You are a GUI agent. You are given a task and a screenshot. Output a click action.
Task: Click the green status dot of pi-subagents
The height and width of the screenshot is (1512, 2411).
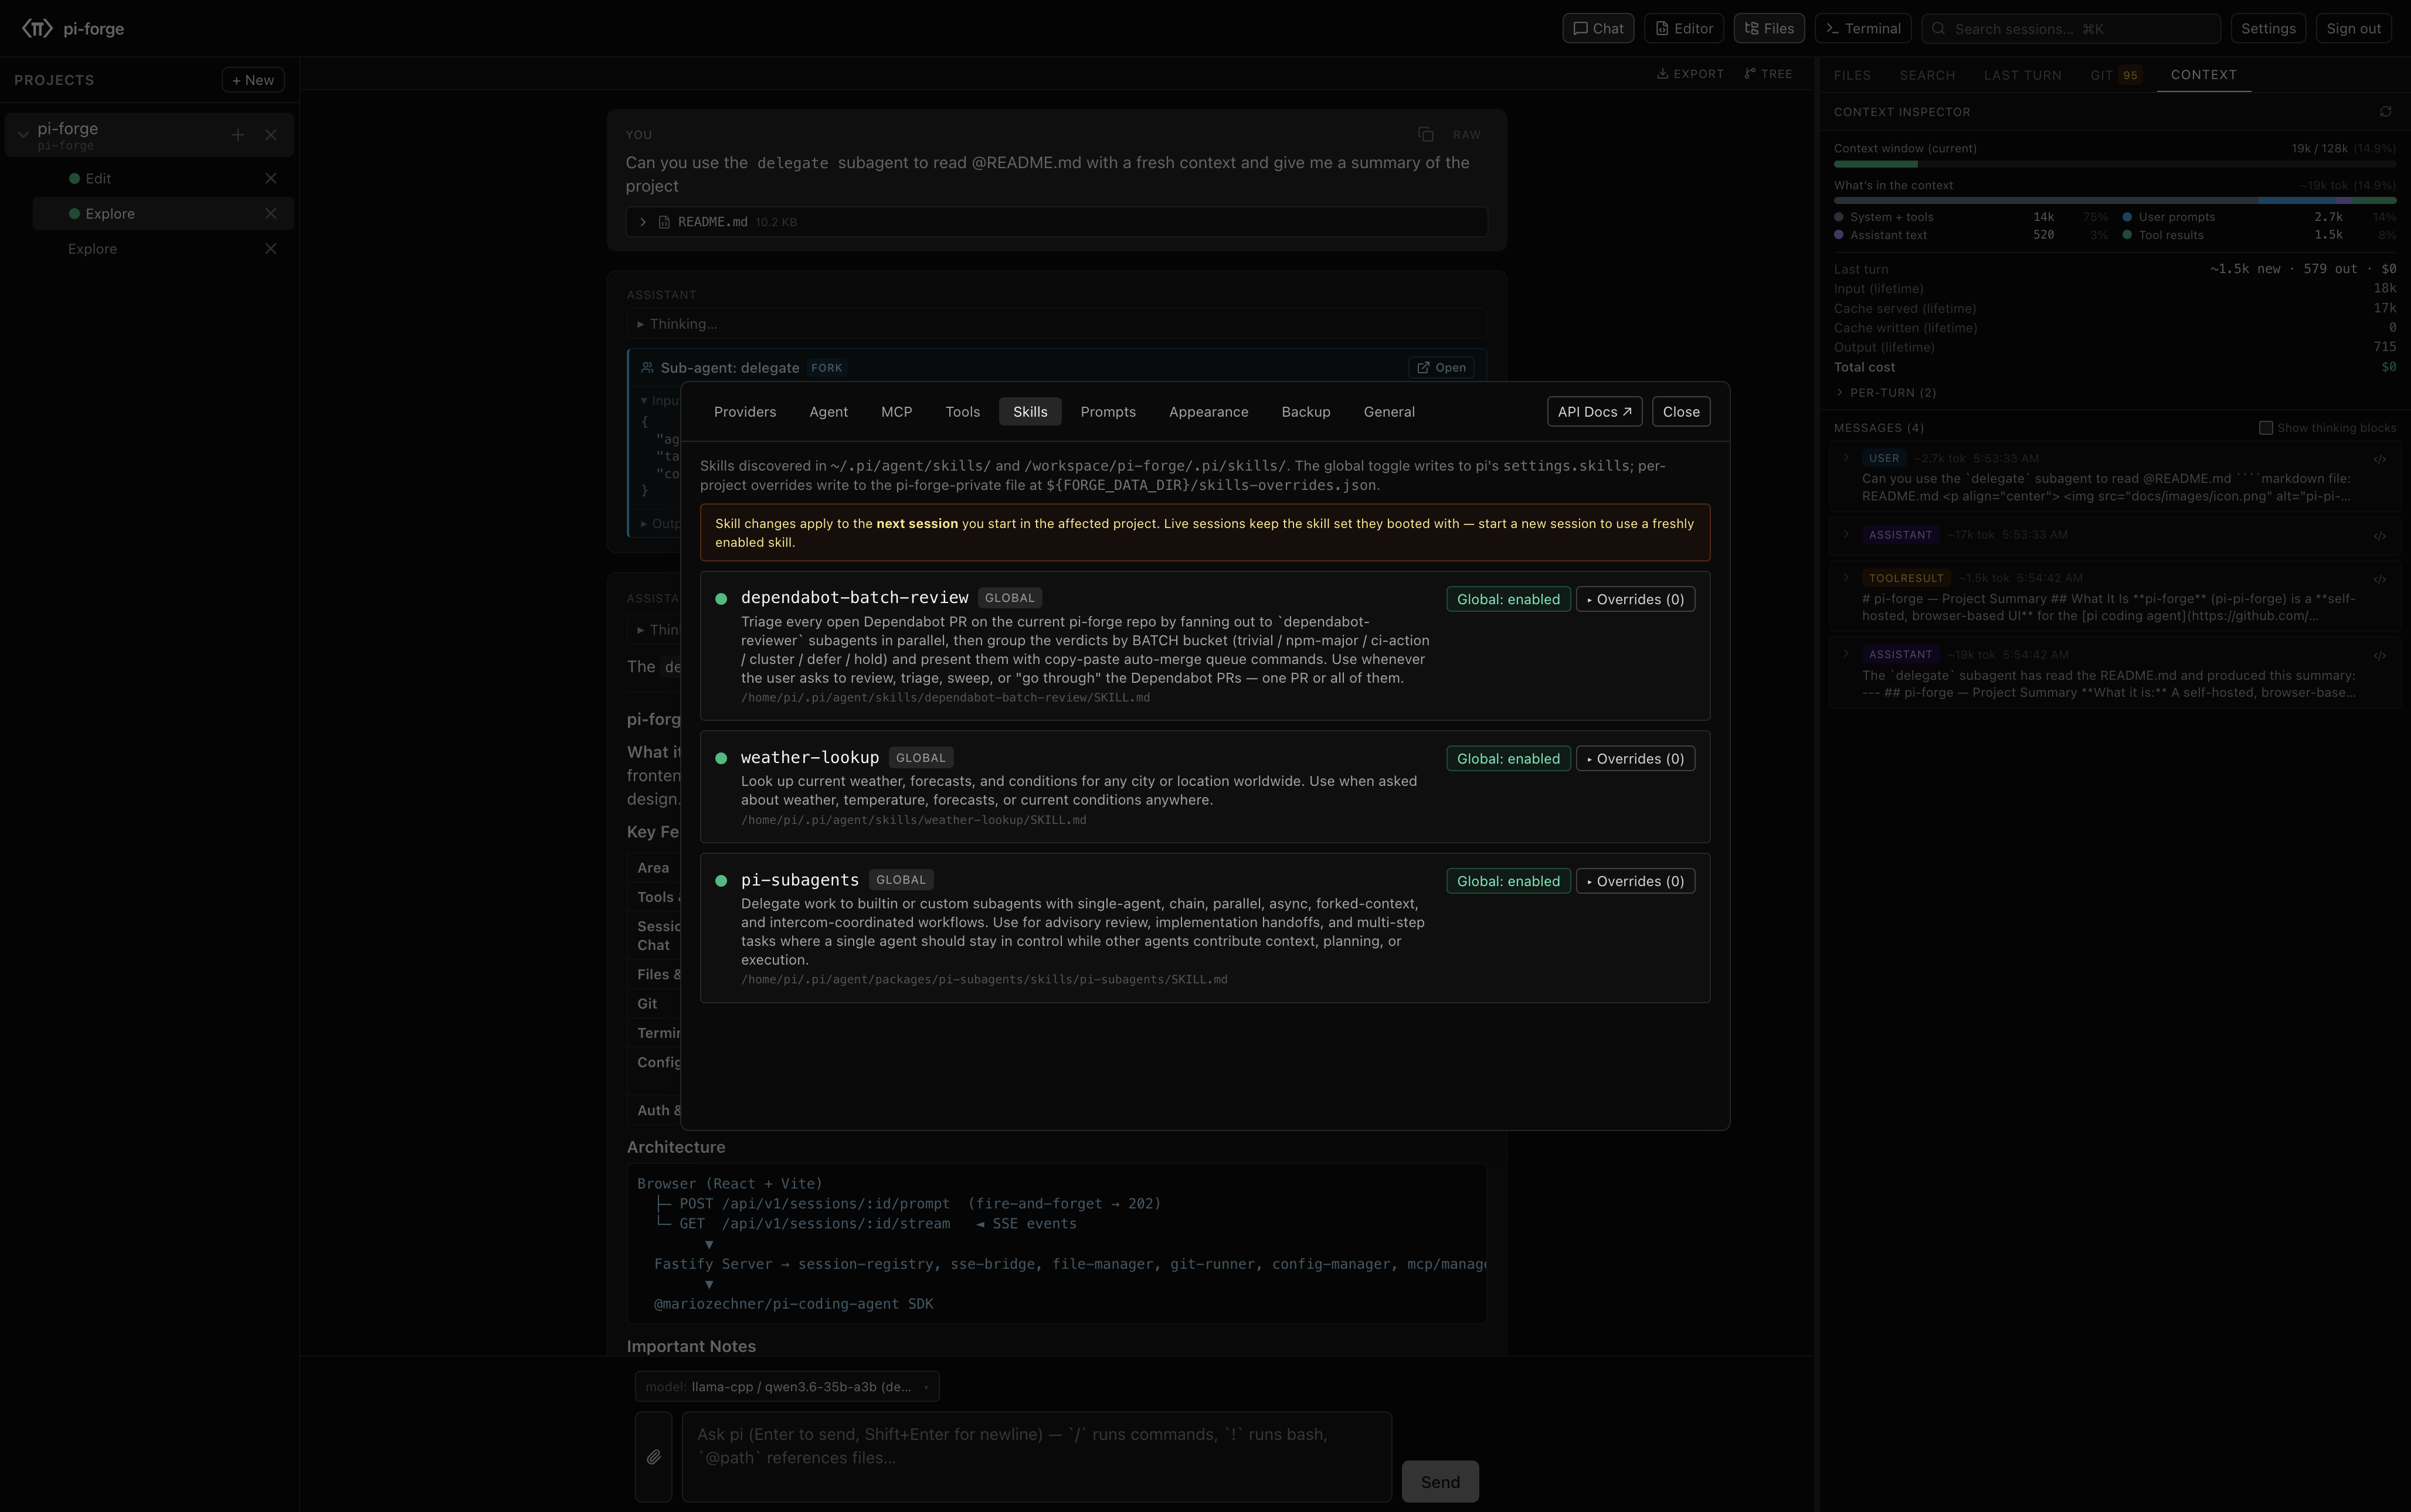click(x=721, y=881)
